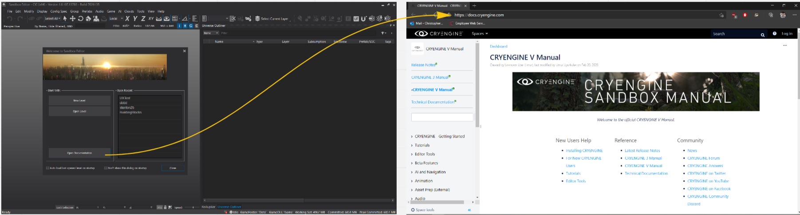Open the Installing CRYENGINE link

584,151
